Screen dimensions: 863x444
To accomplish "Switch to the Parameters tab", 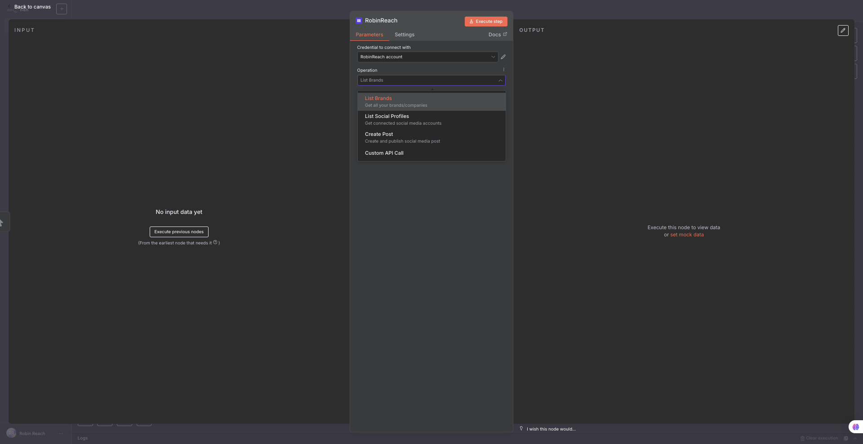I will click(369, 35).
